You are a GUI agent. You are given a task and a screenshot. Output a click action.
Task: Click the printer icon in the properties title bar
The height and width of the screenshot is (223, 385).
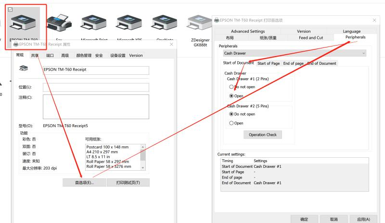tap(16, 44)
